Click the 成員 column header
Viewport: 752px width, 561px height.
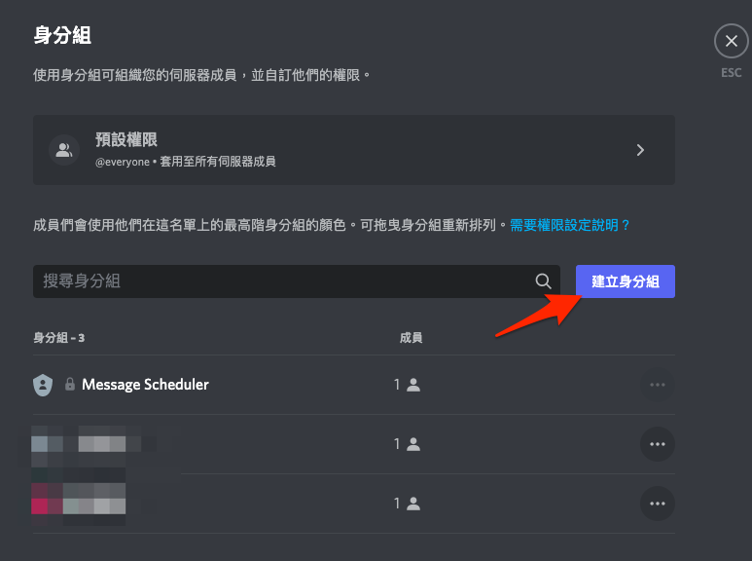(411, 338)
